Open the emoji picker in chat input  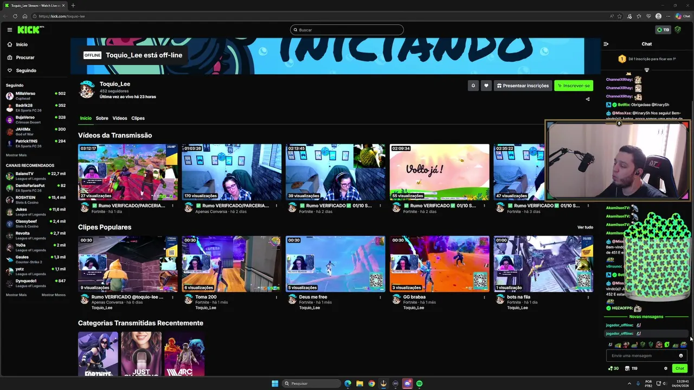click(x=681, y=356)
